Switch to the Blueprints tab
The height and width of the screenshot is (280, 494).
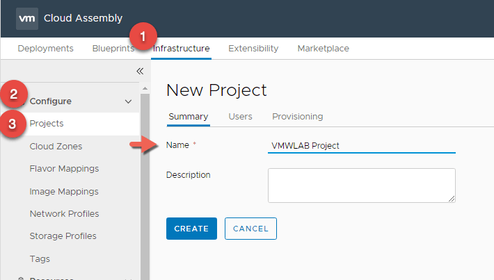(113, 49)
